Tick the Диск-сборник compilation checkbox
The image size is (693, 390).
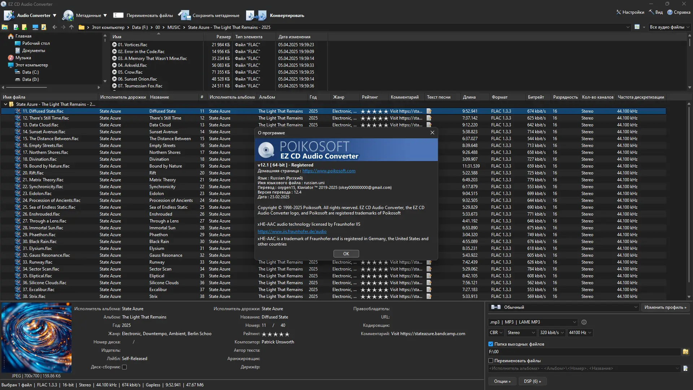tap(125, 367)
